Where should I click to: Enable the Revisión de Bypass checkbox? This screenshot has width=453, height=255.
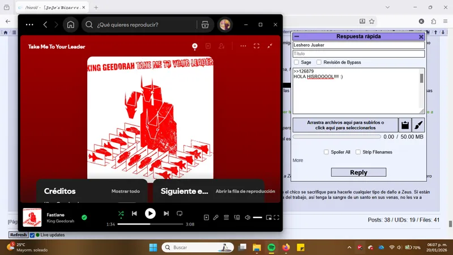point(319,62)
